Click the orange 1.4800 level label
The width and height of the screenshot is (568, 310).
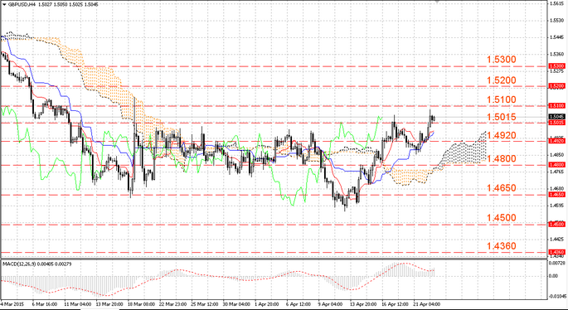502,158
